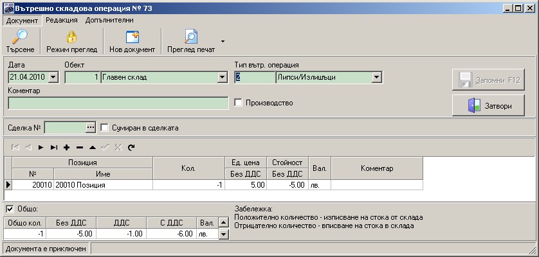Jump to last record in navigator

point(53,147)
